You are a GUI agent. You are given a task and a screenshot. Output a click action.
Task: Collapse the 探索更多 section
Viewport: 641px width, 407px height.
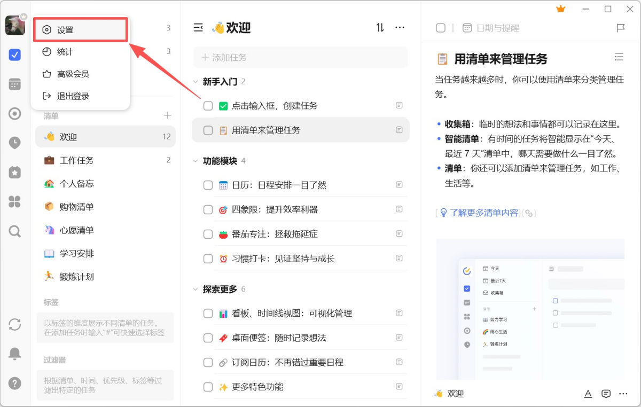195,289
